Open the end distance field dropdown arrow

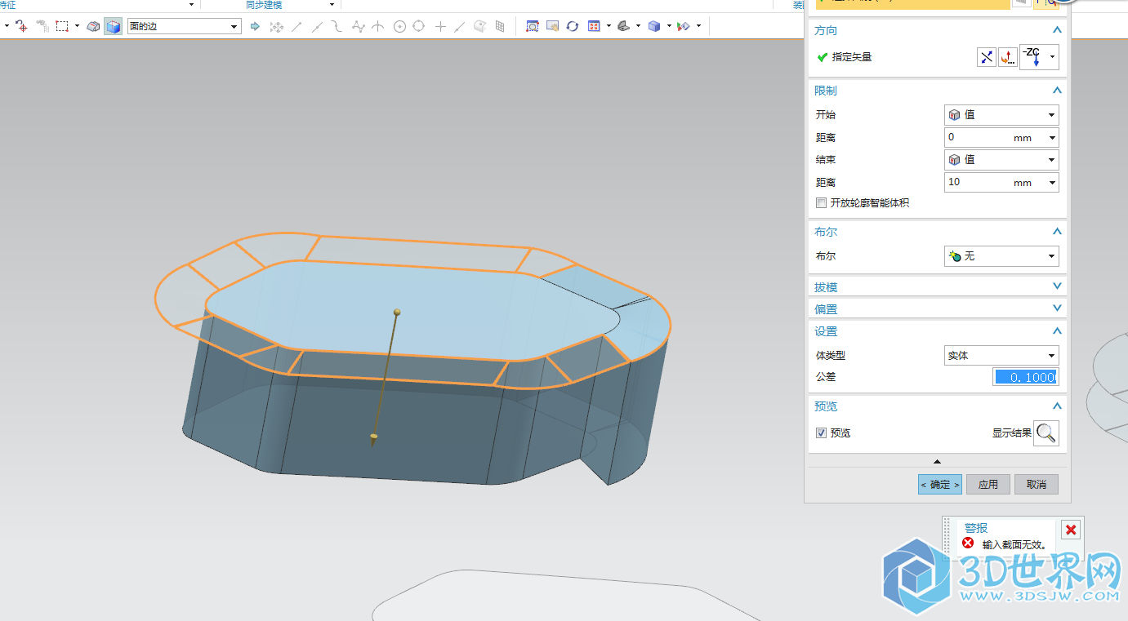(1052, 183)
